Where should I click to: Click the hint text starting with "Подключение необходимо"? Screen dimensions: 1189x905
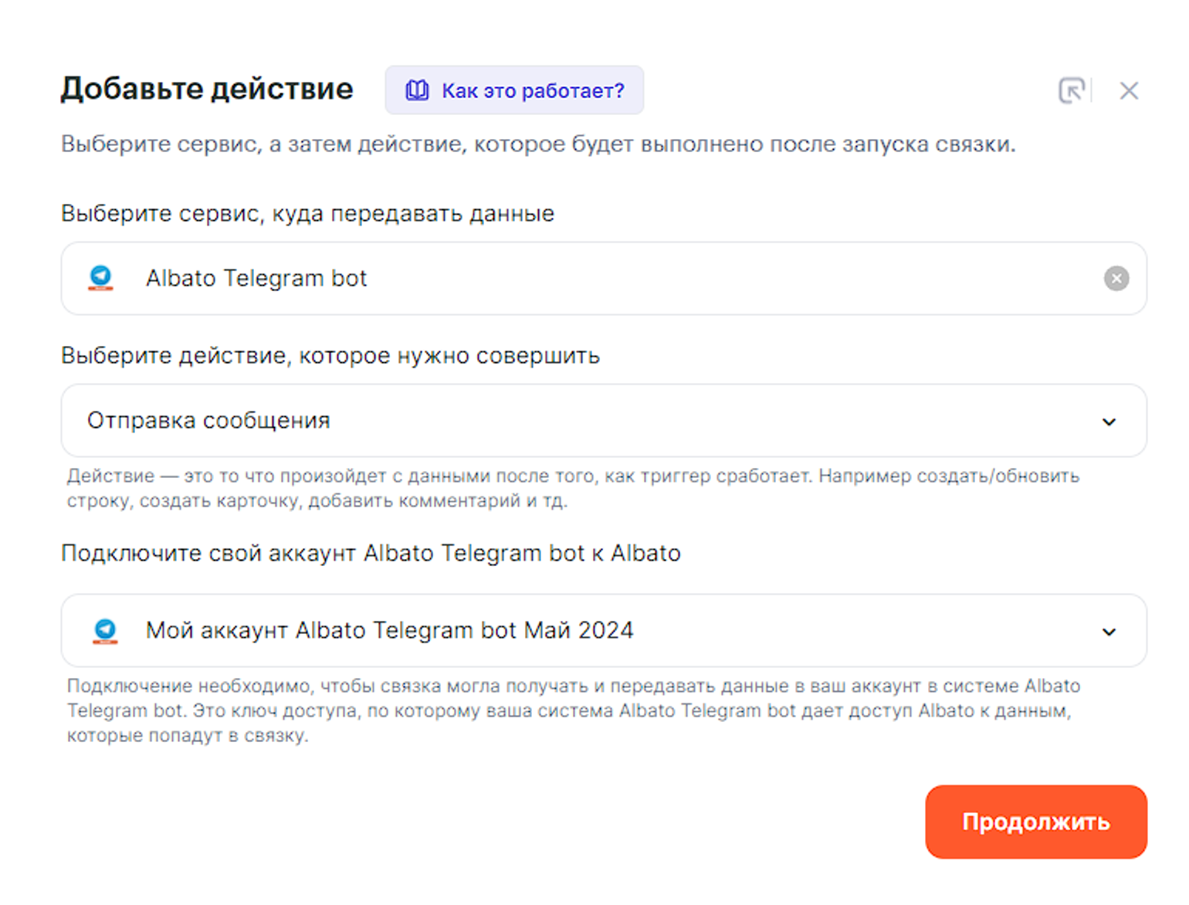tap(571, 710)
